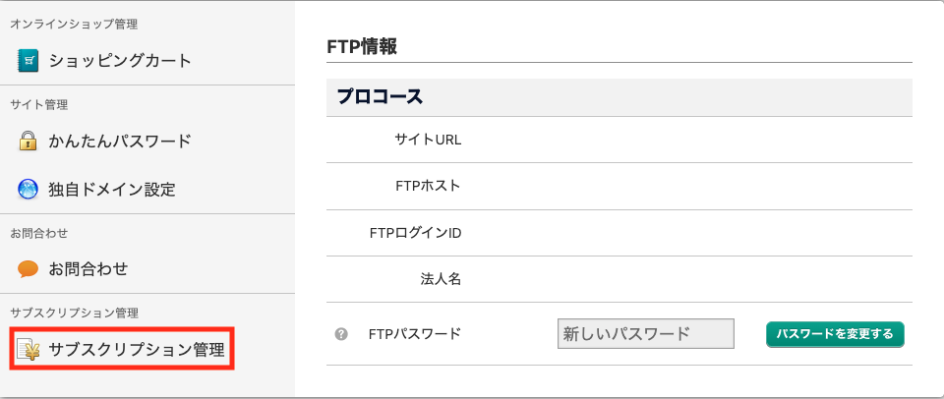This screenshot has width=944, height=399.
Task: Go to 独自ドメイン設定 page
Action: tap(112, 188)
